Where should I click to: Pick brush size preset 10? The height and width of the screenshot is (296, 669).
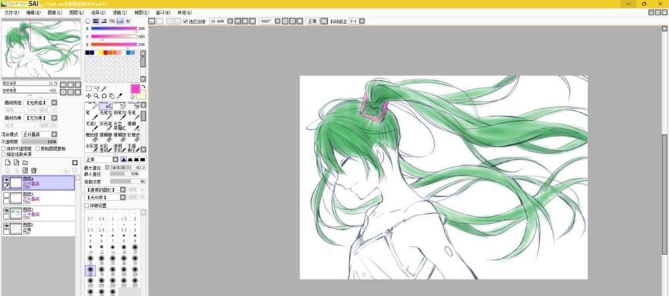click(90, 248)
